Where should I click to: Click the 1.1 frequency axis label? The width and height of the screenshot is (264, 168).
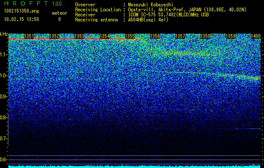coord(3,55)
